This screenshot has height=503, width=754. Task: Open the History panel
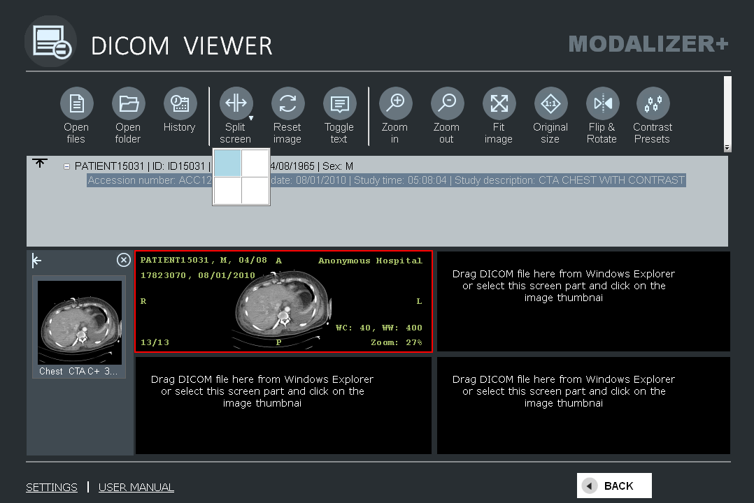(180, 104)
